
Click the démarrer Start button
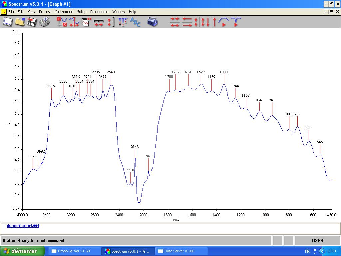pos(23,251)
